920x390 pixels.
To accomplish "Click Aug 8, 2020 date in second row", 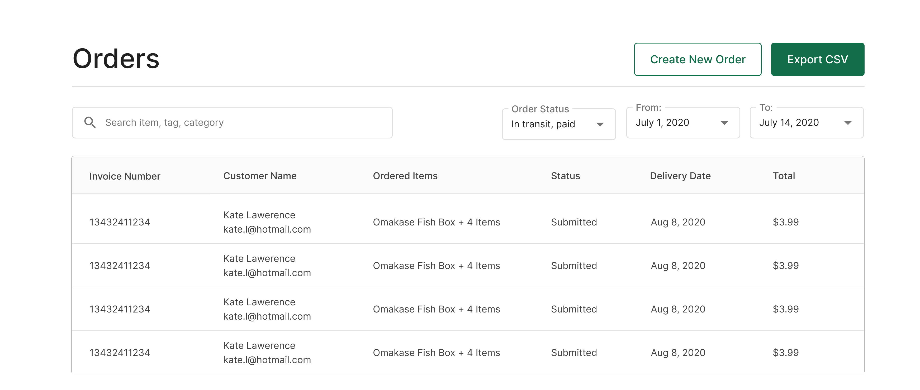I will point(678,266).
